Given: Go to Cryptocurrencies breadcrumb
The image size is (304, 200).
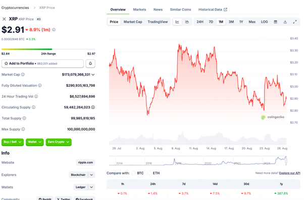Looking at the screenshot, I should [x=15, y=8].
